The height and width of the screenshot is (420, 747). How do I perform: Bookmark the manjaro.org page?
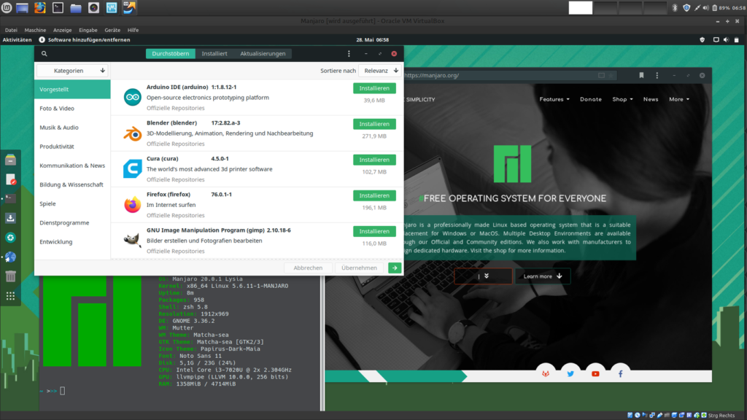(x=641, y=75)
